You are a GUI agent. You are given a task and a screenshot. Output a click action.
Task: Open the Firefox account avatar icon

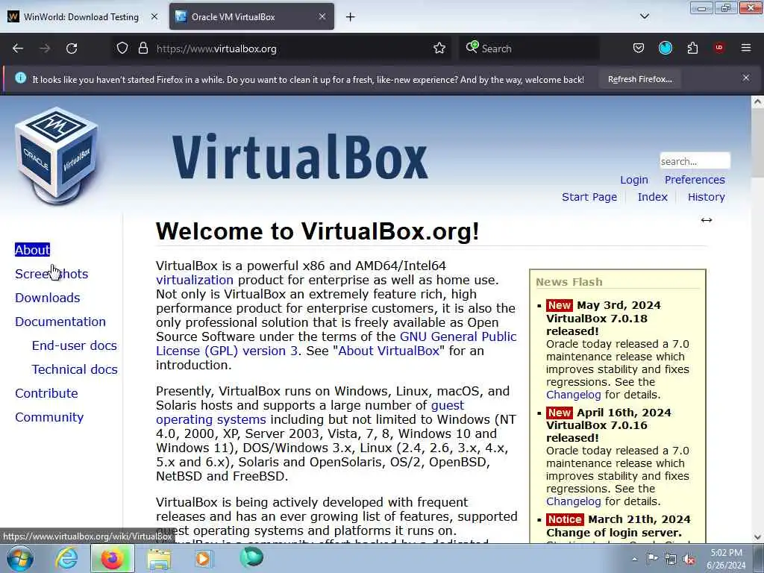[x=665, y=48]
